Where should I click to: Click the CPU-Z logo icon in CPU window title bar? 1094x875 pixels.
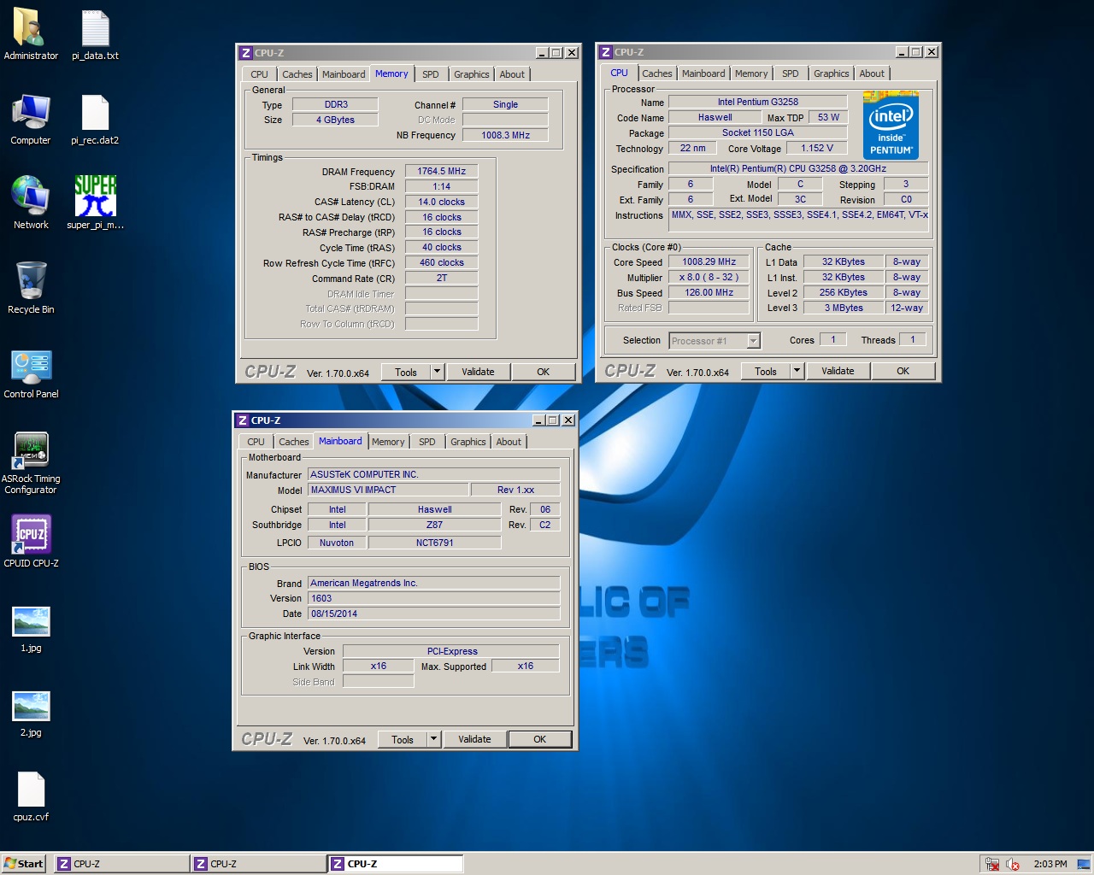tap(605, 52)
